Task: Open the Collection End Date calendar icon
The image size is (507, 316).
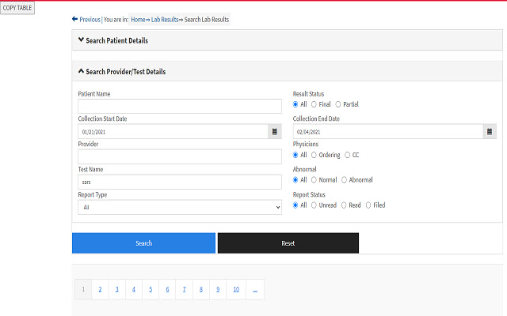Action: (x=490, y=131)
